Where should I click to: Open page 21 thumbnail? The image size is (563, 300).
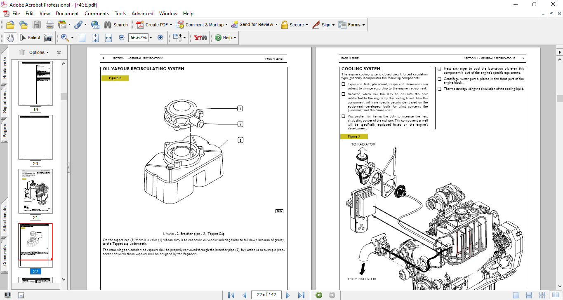(35, 191)
